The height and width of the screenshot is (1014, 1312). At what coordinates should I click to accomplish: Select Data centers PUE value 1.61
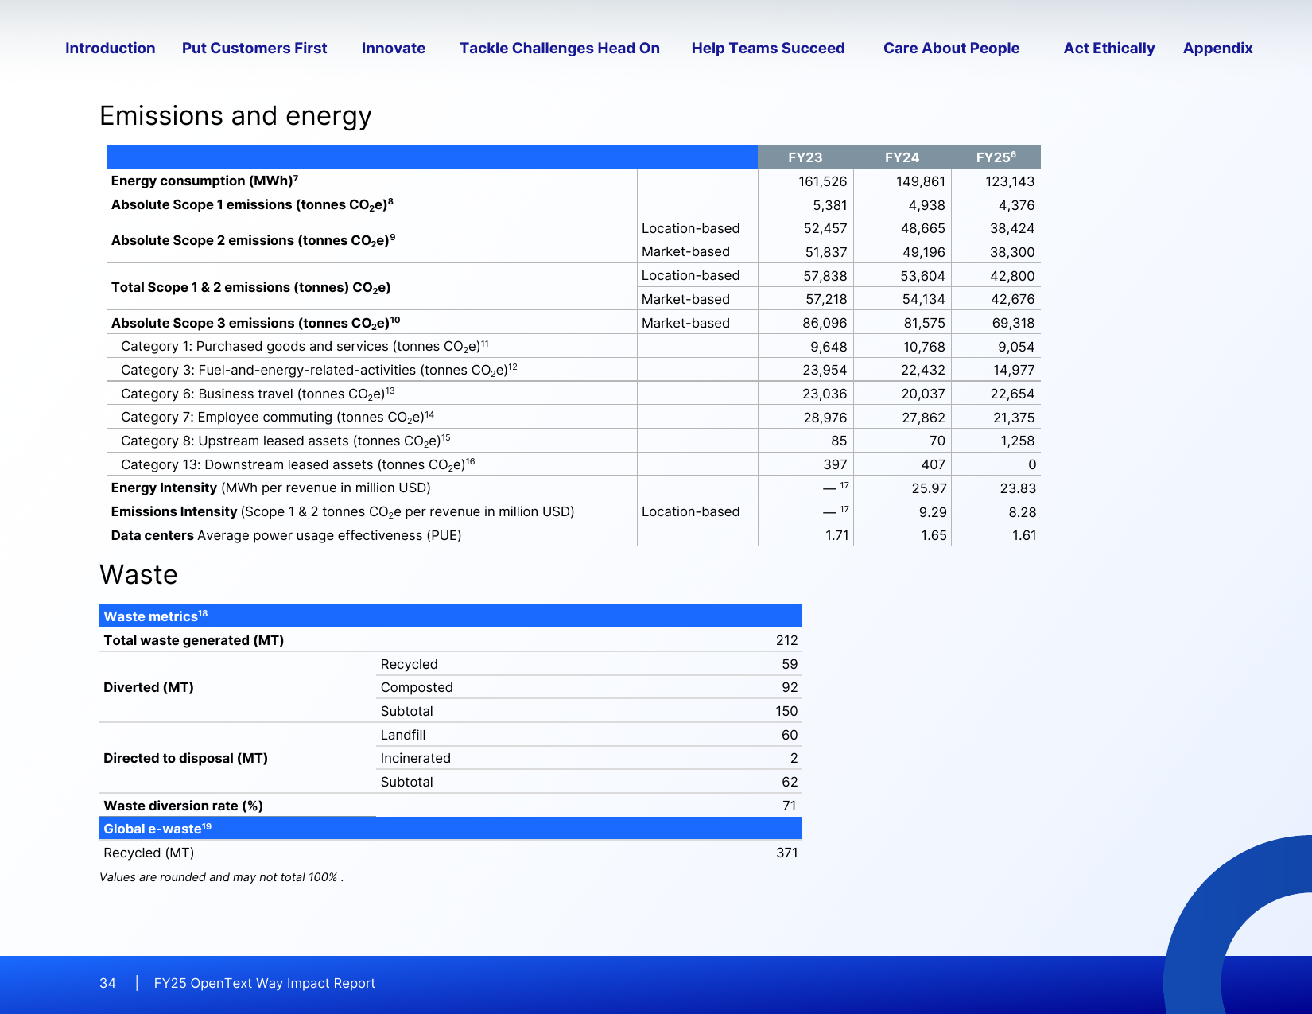1024,535
